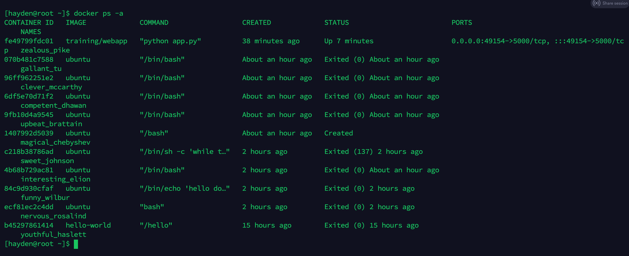Screen dimensions: 629x256
Task: Click the "Up 7 minutes" status text
Action: (x=349, y=41)
